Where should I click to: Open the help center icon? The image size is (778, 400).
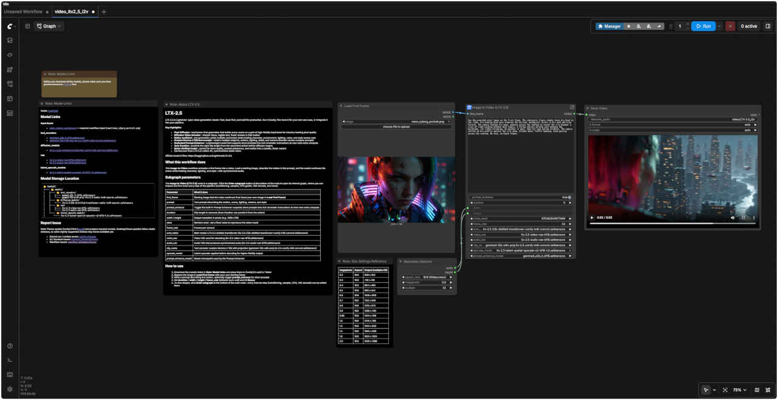coord(10,346)
